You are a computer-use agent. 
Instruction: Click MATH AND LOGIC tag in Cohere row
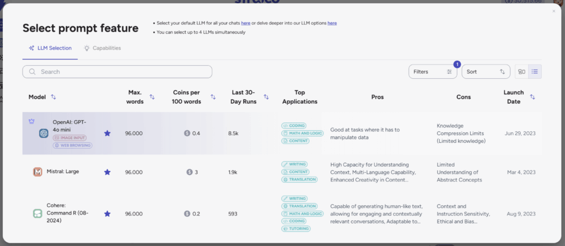coord(302,213)
